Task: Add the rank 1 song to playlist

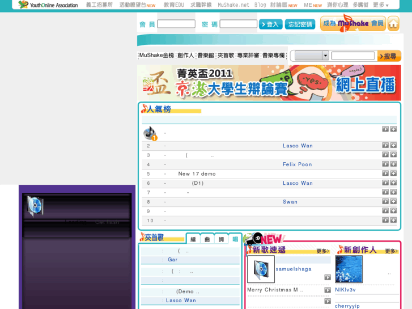Action: coord(393,129)
